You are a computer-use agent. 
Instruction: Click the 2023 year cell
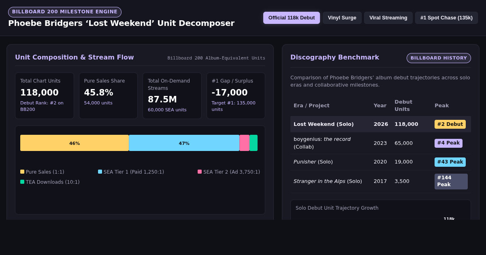click(x=380, y=143)
